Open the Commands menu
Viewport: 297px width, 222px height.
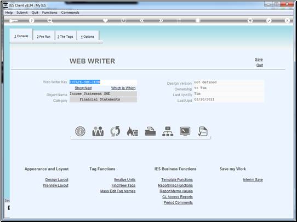coord(70,13)
